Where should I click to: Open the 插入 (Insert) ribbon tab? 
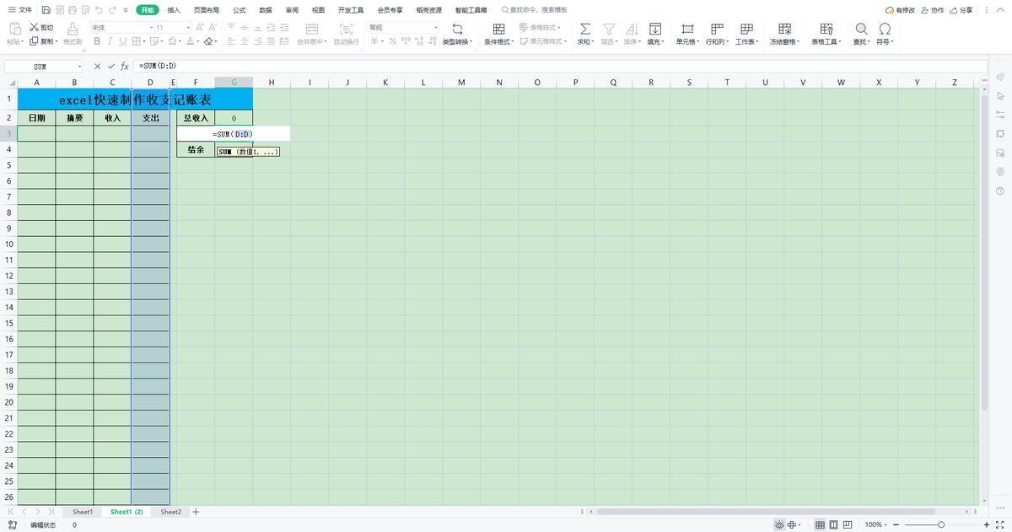[174, 10]
